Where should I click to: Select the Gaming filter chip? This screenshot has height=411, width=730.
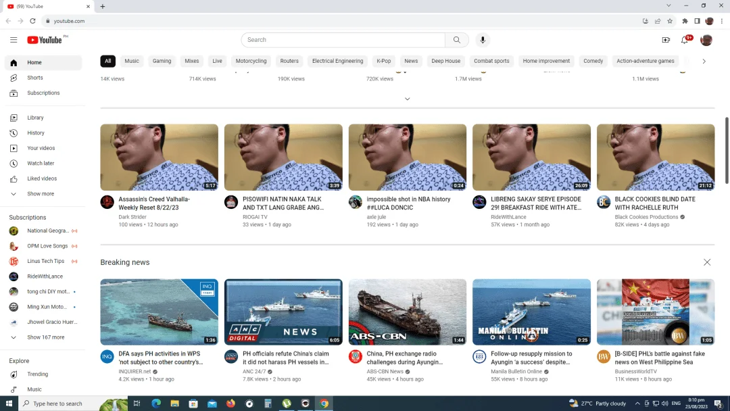pos(162,61)
